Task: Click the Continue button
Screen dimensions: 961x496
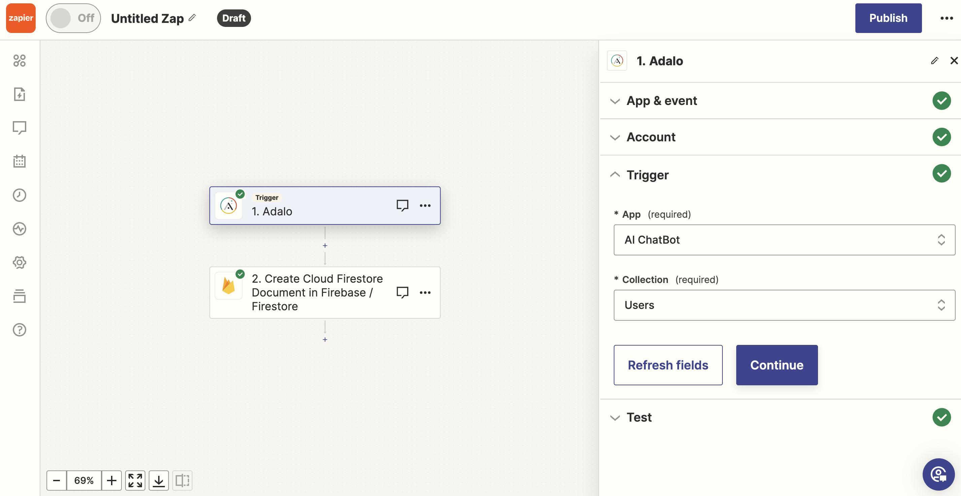Action: coord(777,365)
